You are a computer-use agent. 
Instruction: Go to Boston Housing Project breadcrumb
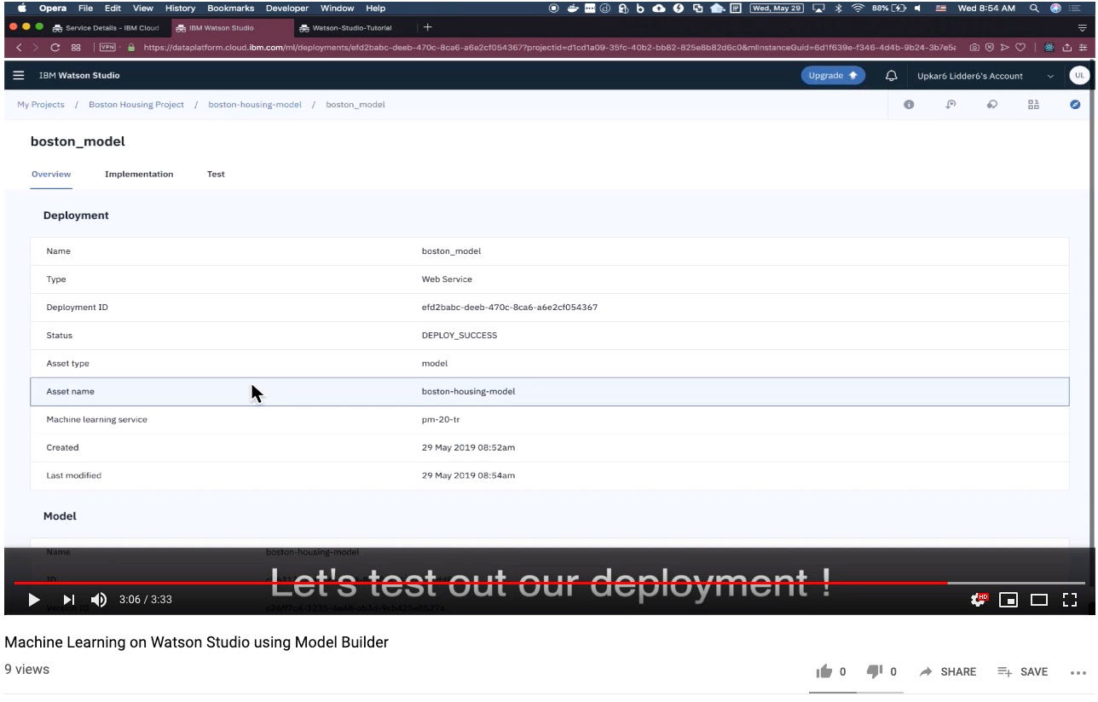point(136,104)
